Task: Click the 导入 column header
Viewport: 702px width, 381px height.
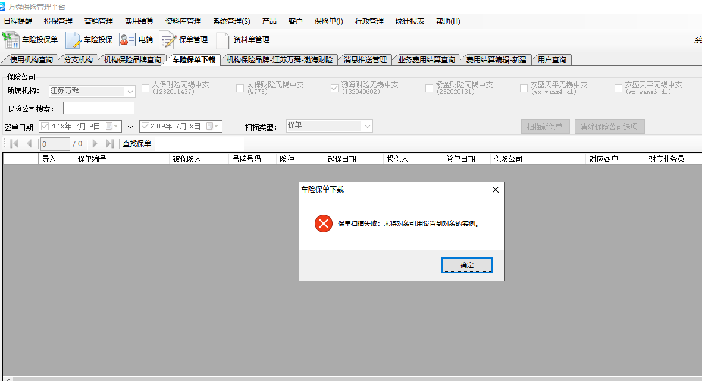Action: [x=56, y=159]
